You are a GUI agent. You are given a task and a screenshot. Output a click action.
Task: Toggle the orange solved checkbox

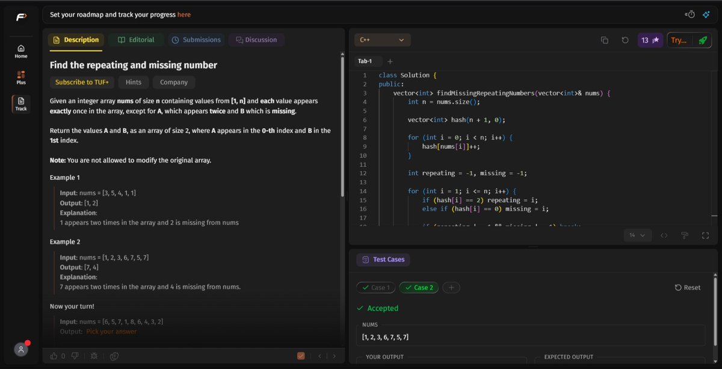[x=301, y=356]
